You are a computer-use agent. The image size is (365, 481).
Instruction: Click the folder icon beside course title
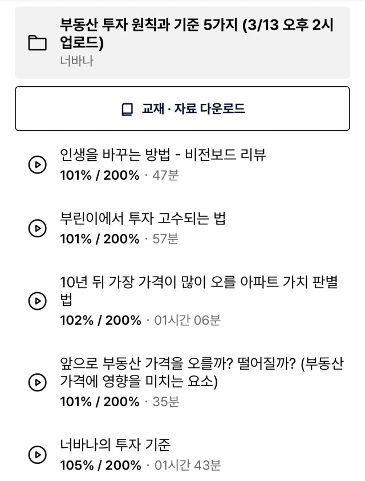click(x=37, y=43)
